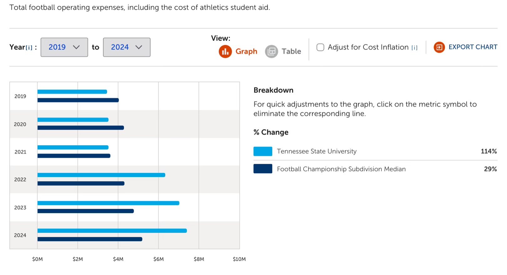This screenshot has height=275, width=507.
Task: Click the chevron in the 2024 selector
Action: click(x=139, y=47)
